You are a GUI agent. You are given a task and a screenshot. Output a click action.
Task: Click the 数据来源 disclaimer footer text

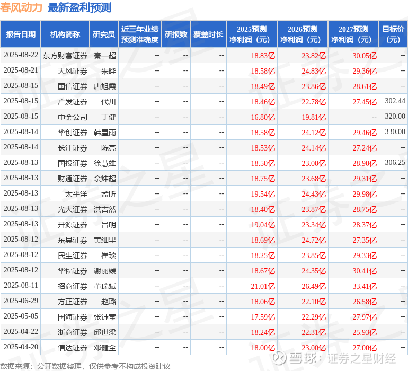[x=85, y=366]
